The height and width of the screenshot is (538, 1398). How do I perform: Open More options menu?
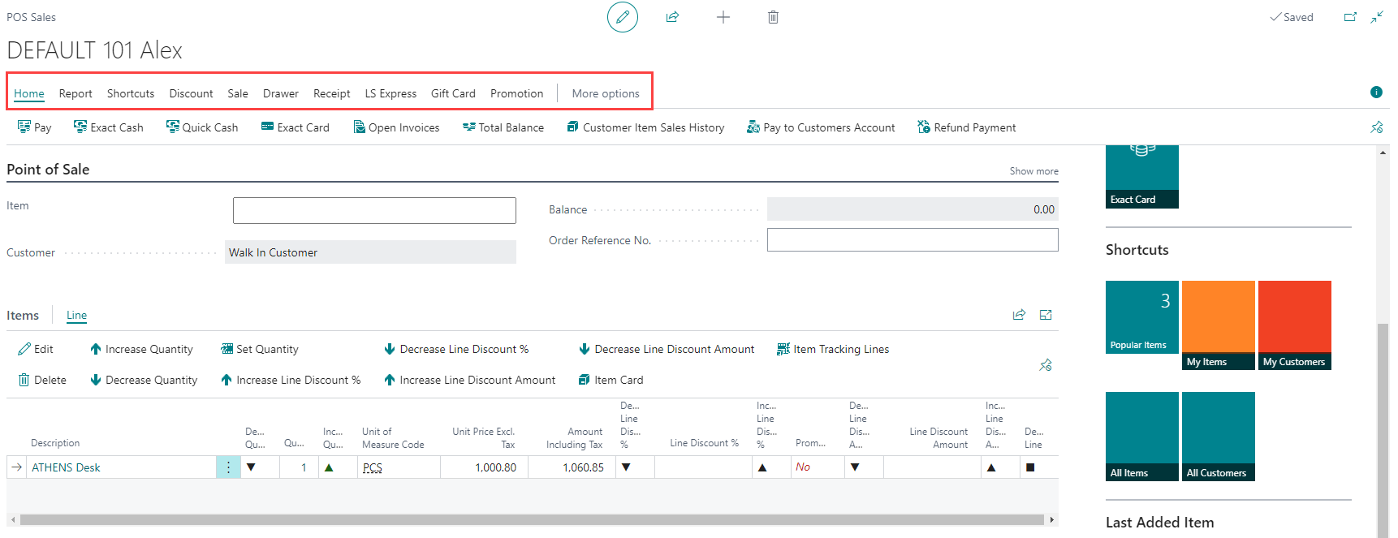click(605, 93)
